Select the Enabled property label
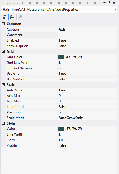 13,40
